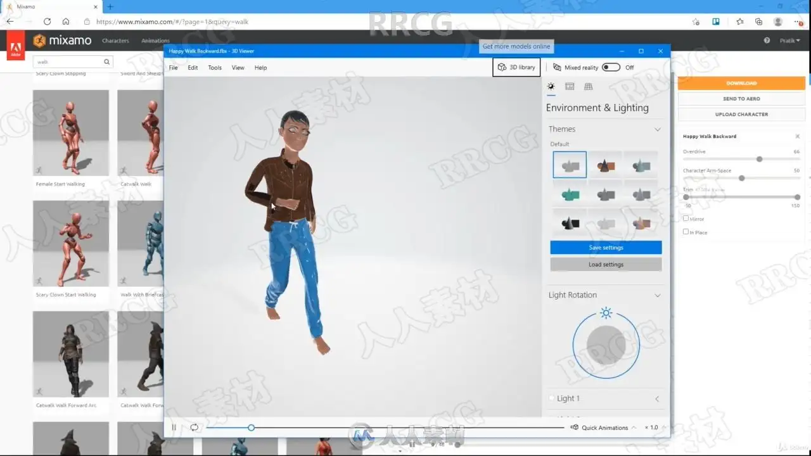Open the Grid & Views tab icon
This screenshot has width=811, height=456.
[x=589, y=86]
